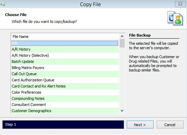Select the Billing Matrix Payors row

[x=65, y=68]
